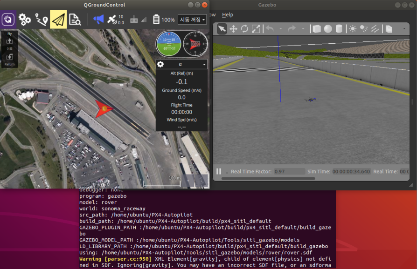
Task: Click Gazebo redo arrow
Action: tap(292, 29)
